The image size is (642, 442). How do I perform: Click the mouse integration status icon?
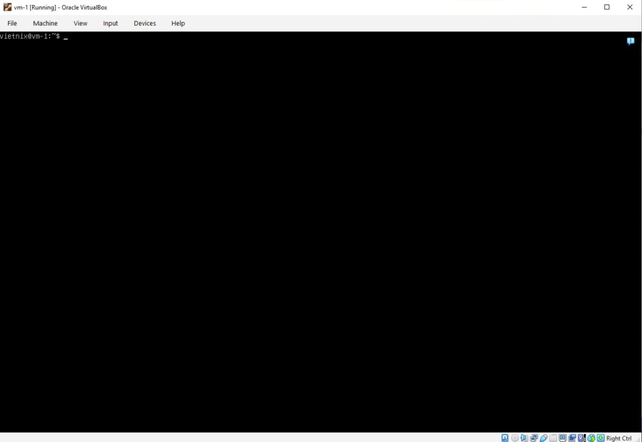[591, 438]
